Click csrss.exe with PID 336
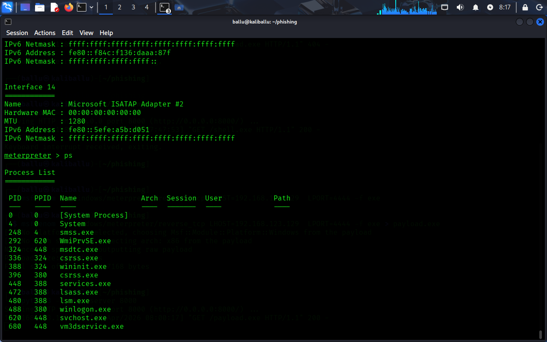Viewport: 547px width, 342px height. pos(53,258)
